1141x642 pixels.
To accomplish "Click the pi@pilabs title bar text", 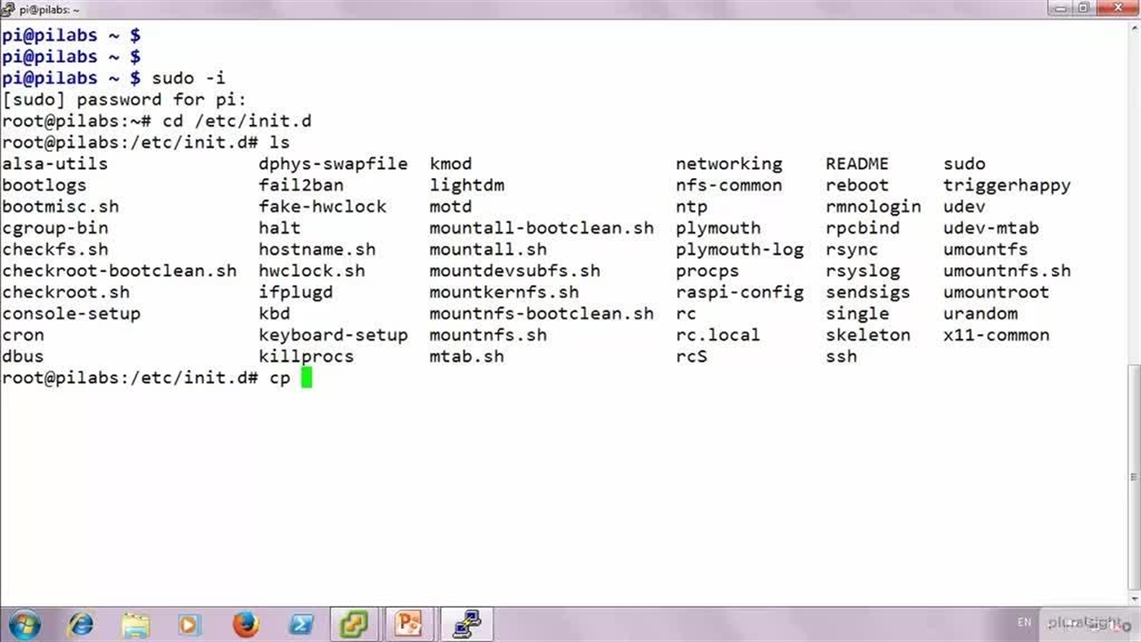I will coord(50,9).
